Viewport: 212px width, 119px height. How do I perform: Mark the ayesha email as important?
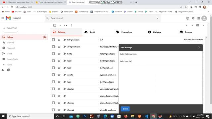[x=65, y=75]
